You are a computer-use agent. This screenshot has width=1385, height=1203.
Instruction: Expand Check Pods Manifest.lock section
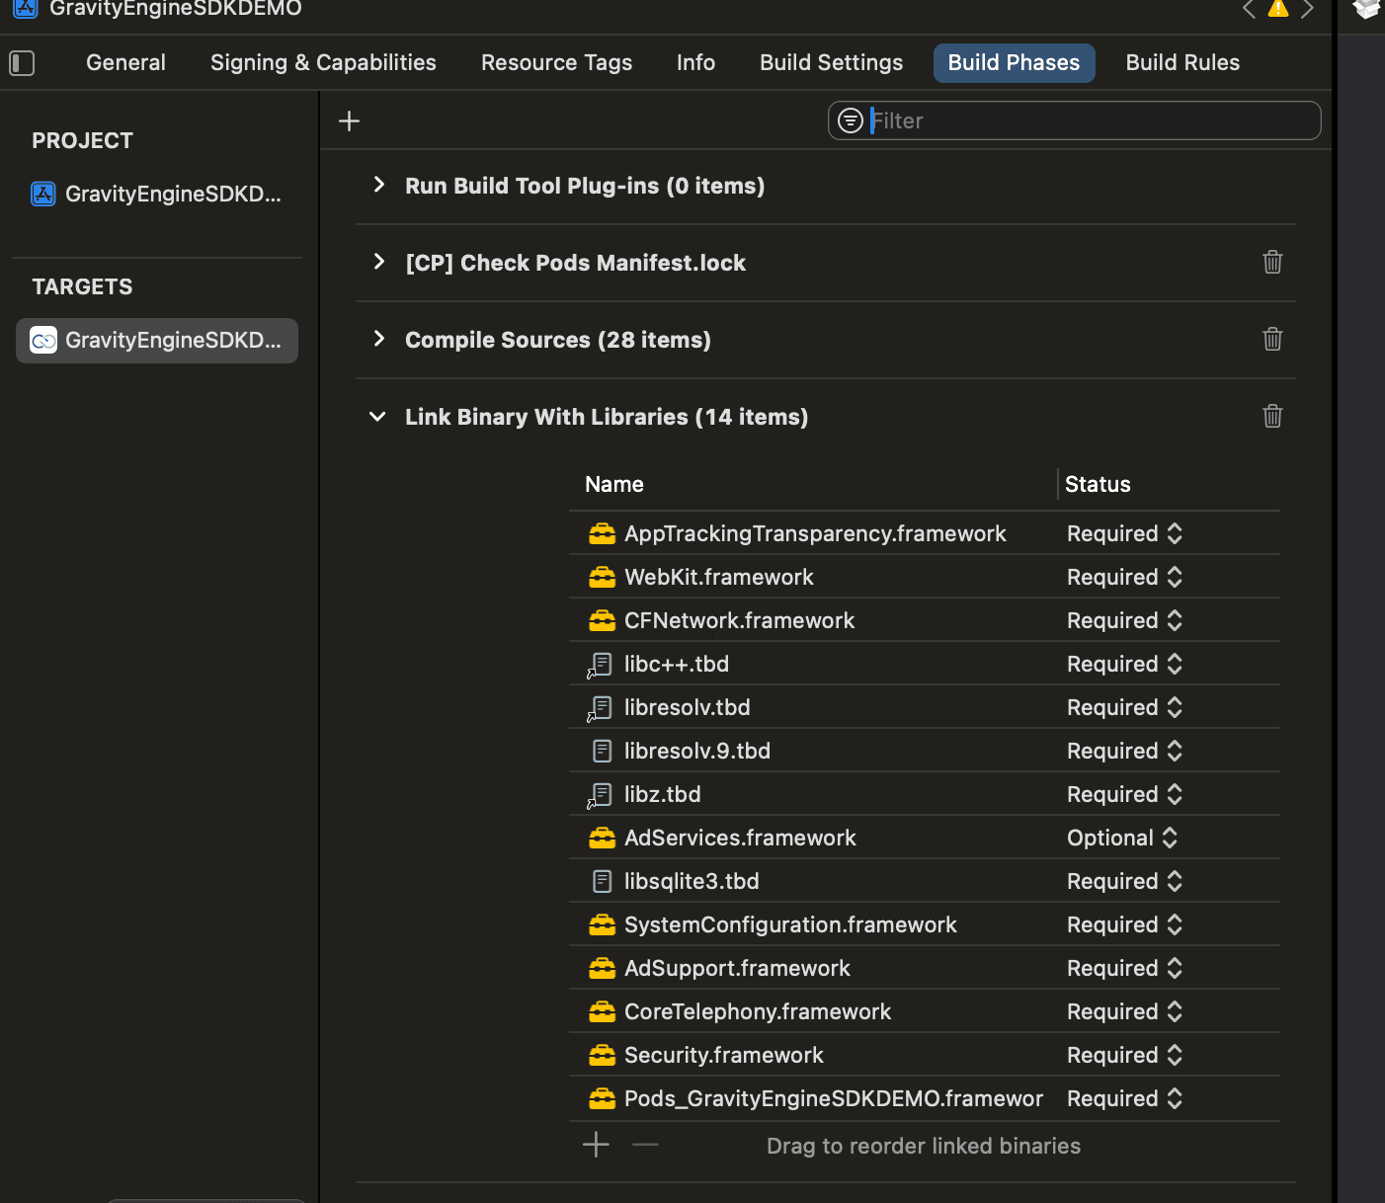378,262
